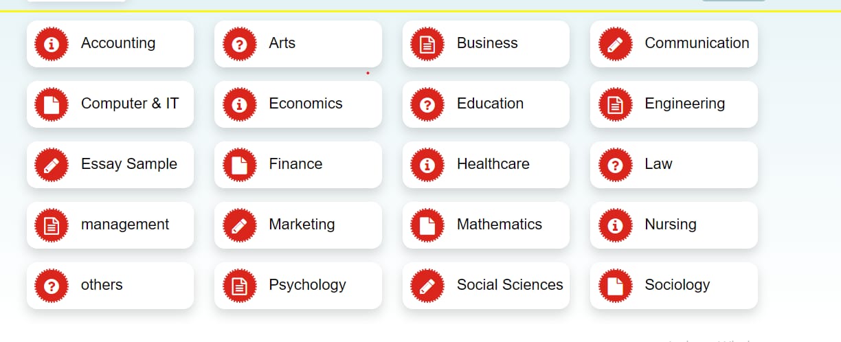Select the Mathematics category
Screen dimensions: 841x342
(486, 225)
